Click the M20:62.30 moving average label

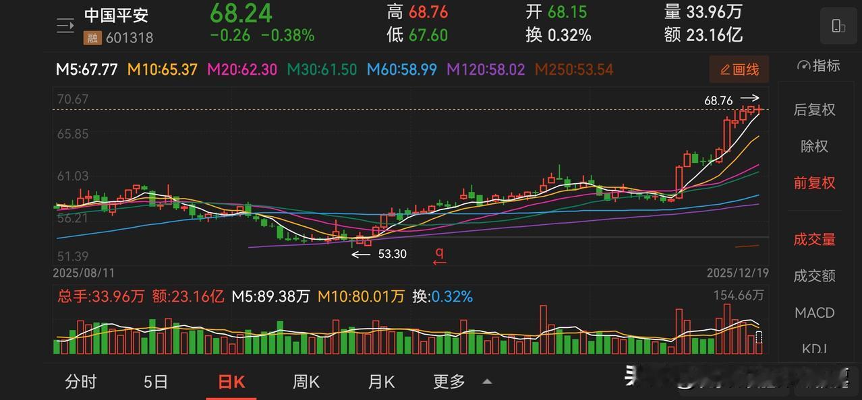point(242,69)
